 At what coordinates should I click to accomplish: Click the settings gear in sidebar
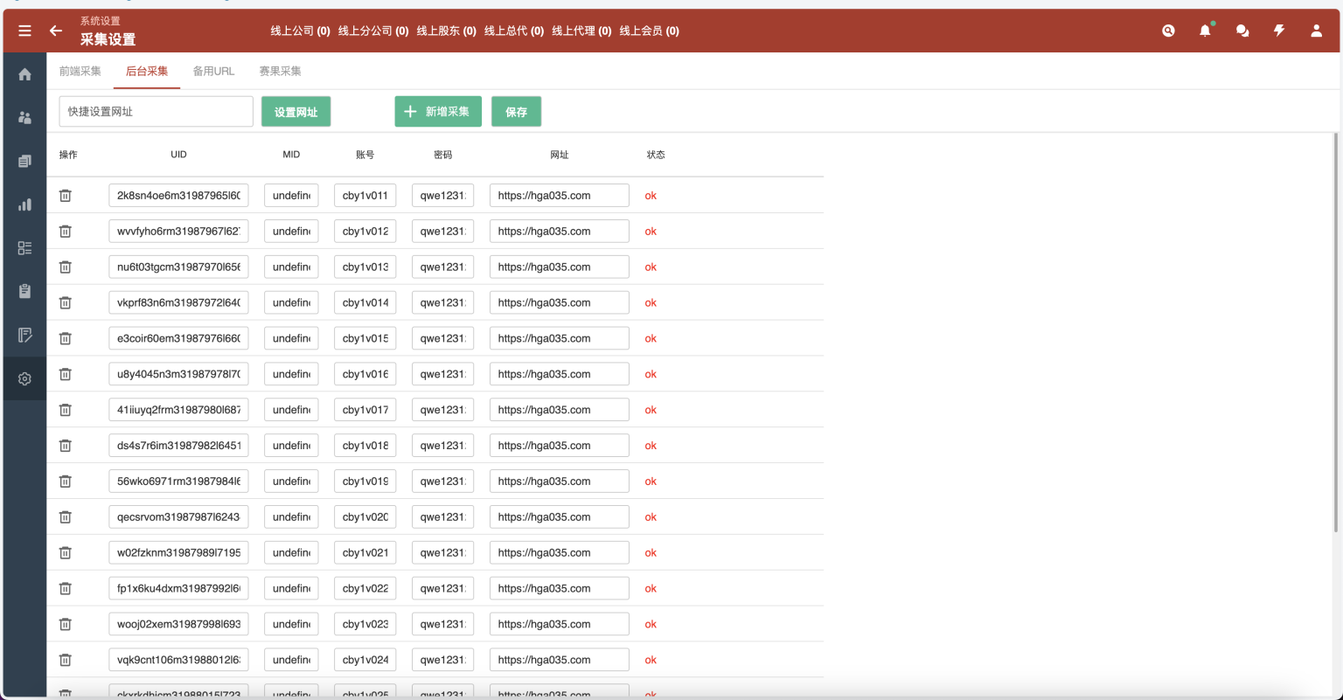pos(24,378)
